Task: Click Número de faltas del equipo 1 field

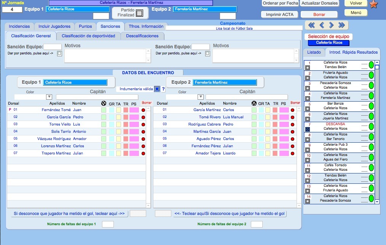Action: pos(108,224)
